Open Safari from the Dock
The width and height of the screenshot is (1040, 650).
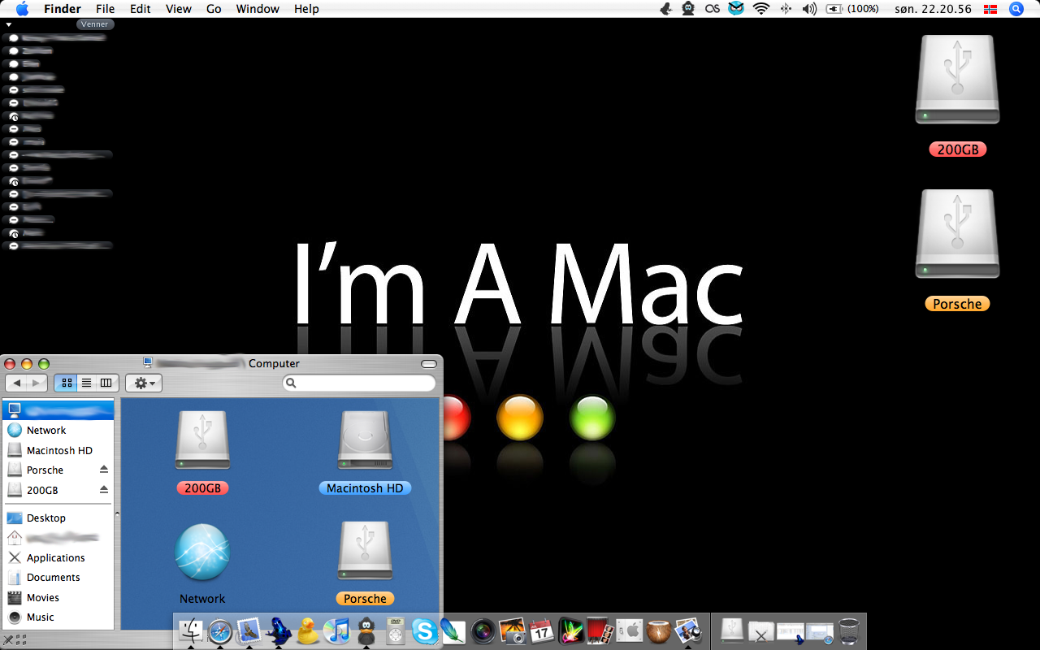click(220, 631)
